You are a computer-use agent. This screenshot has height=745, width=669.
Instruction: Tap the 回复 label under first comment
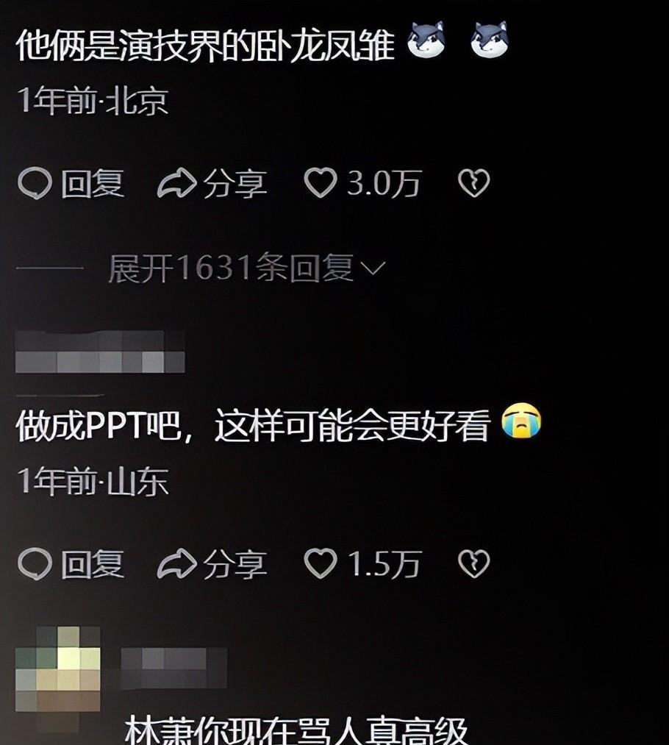(x=93, y=183)
